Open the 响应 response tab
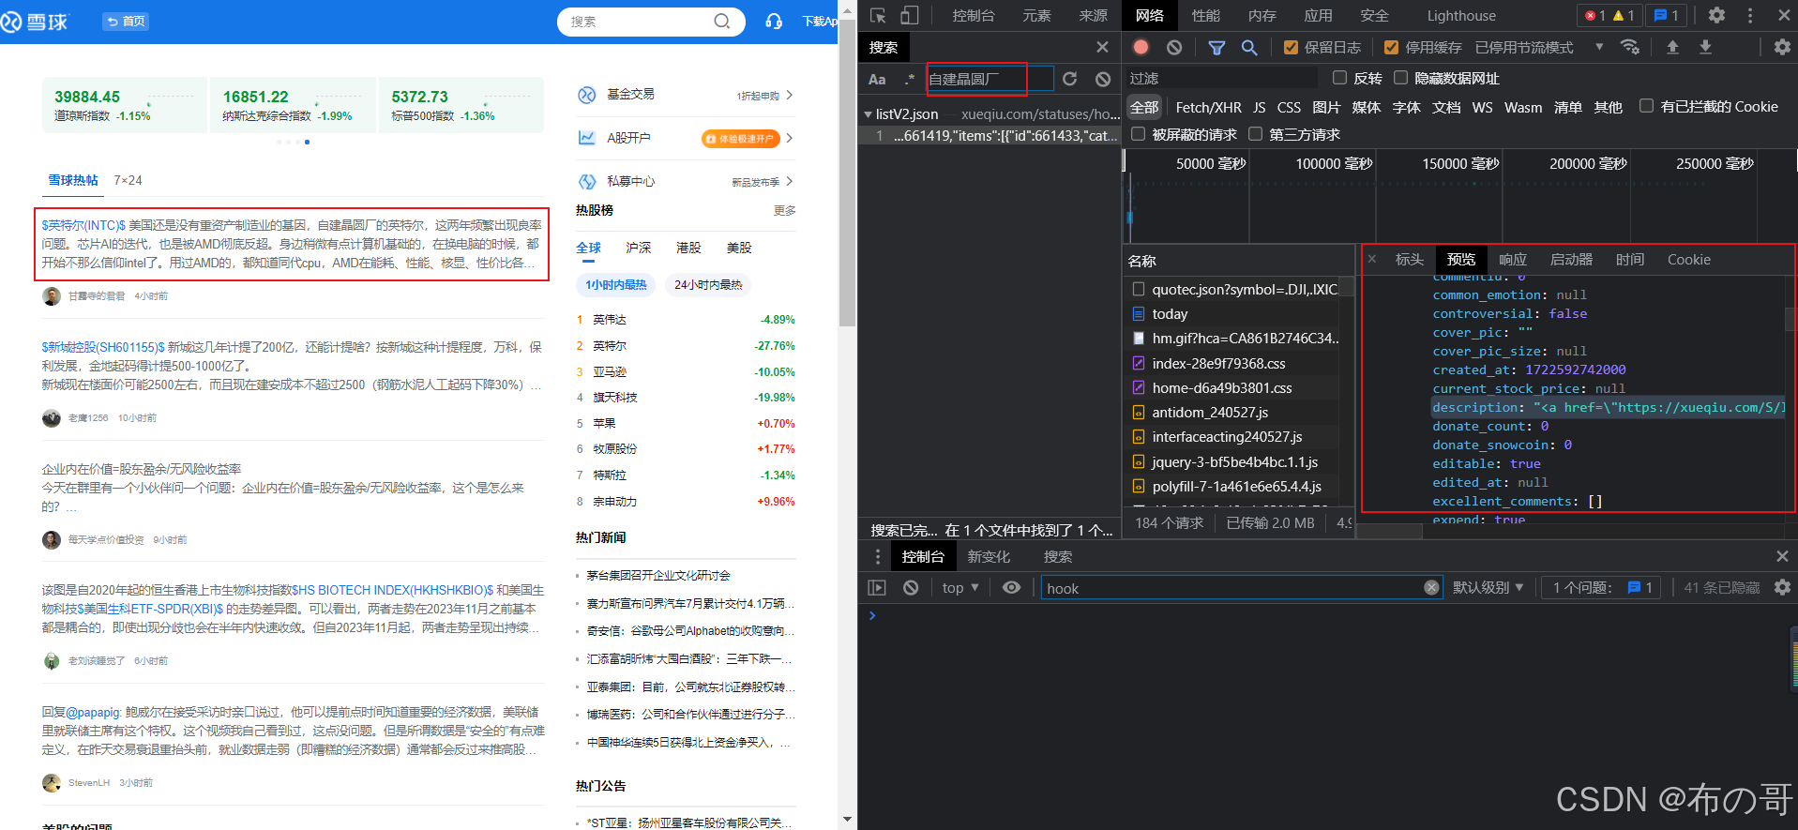Image resolution: width=1798 pixels, height=830 pixels. click(x=1513, y=259)
